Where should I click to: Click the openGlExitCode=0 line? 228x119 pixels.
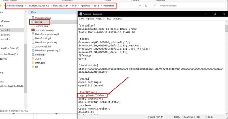(x=91, y=86)
